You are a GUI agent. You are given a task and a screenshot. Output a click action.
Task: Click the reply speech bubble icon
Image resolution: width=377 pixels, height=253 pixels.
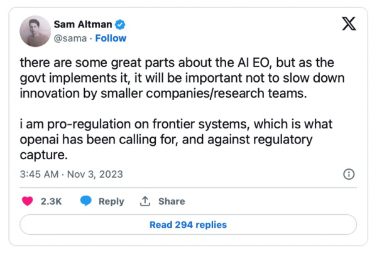(x=87, y=201)
